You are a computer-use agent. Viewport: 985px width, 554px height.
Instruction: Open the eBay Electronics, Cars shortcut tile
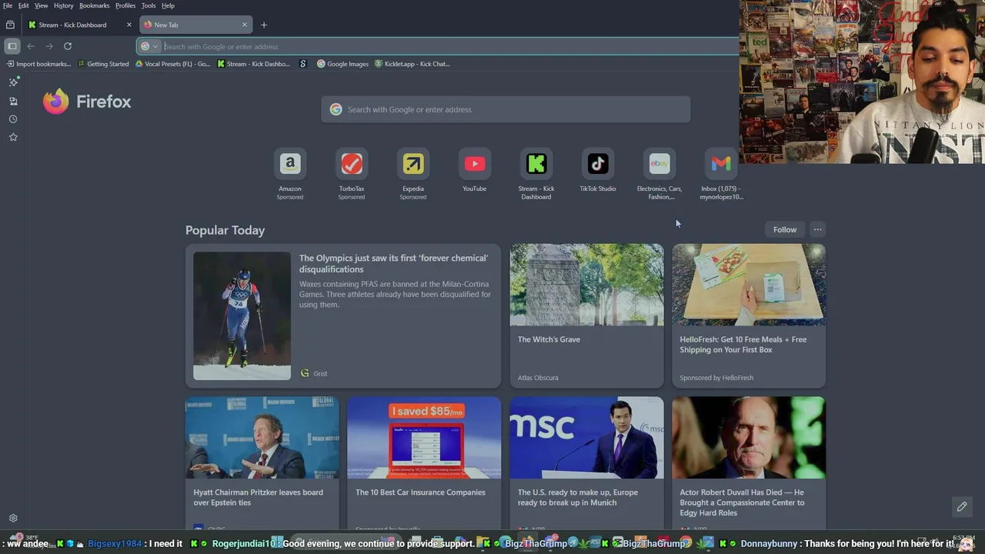659,175
